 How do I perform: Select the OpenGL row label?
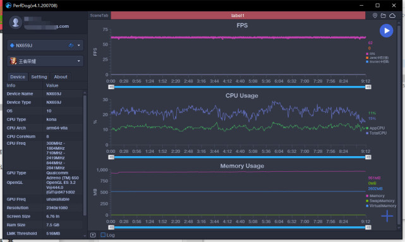[x=15, y=183]
